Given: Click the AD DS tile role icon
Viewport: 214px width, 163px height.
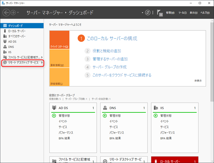Looking at the screenshot, I should (54, 108).
